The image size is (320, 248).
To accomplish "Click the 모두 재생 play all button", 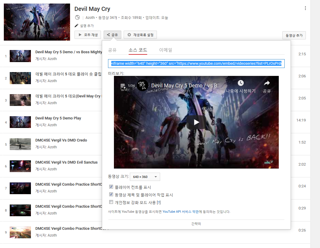I will [88, 35].
